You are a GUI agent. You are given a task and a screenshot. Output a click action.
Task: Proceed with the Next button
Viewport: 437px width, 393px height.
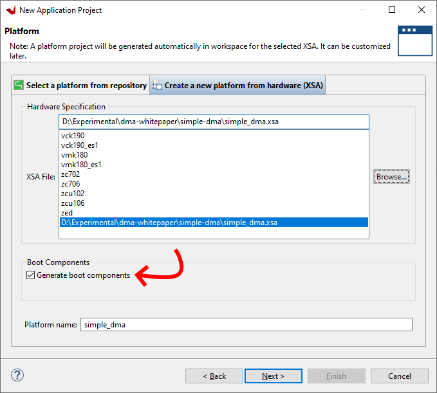(274, 376)
